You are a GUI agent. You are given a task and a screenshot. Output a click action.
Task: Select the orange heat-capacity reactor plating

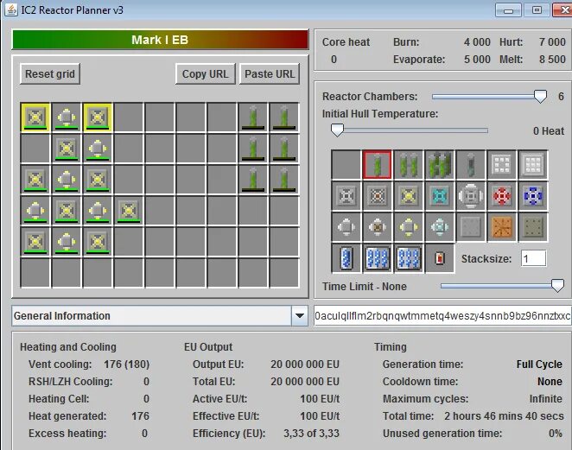[x=502, y=227]
